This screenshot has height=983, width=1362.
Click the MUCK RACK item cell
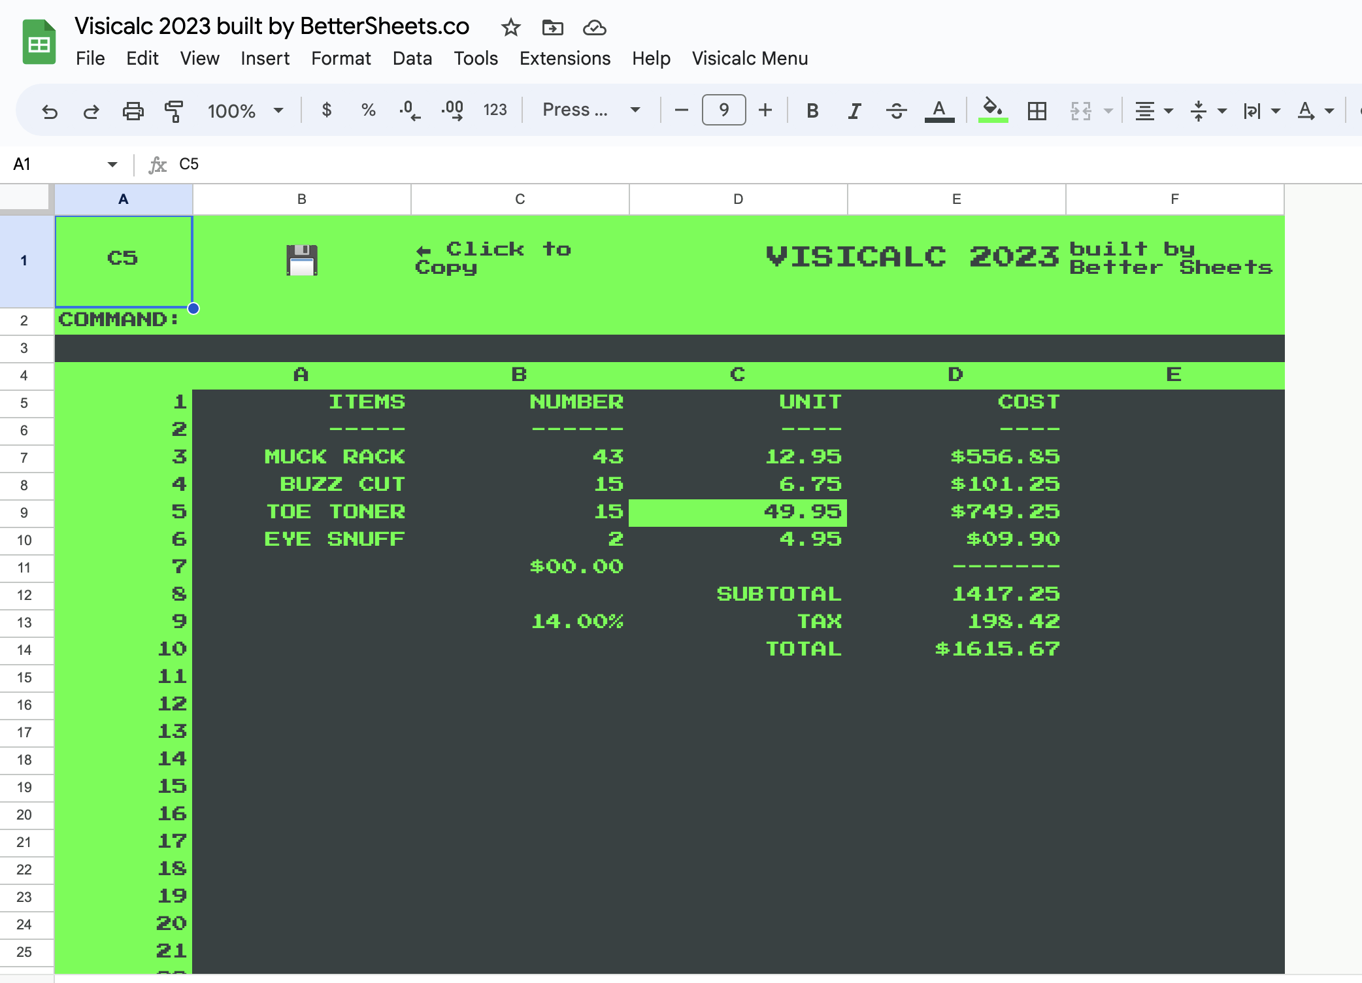click(302, 458)
